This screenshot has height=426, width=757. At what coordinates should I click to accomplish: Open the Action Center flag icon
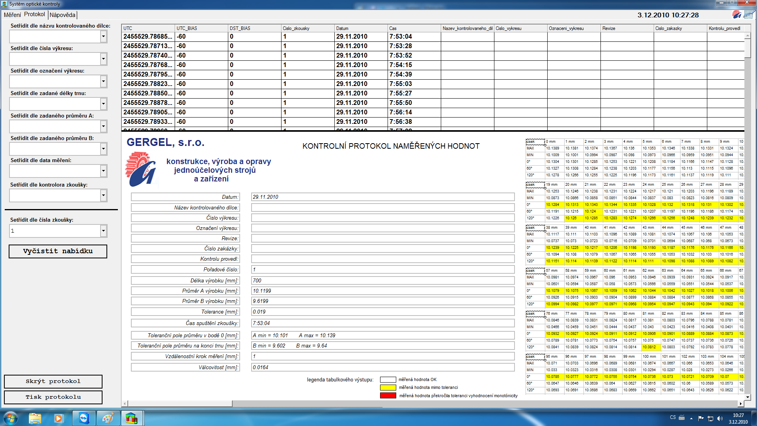click(x=701, y=418)
